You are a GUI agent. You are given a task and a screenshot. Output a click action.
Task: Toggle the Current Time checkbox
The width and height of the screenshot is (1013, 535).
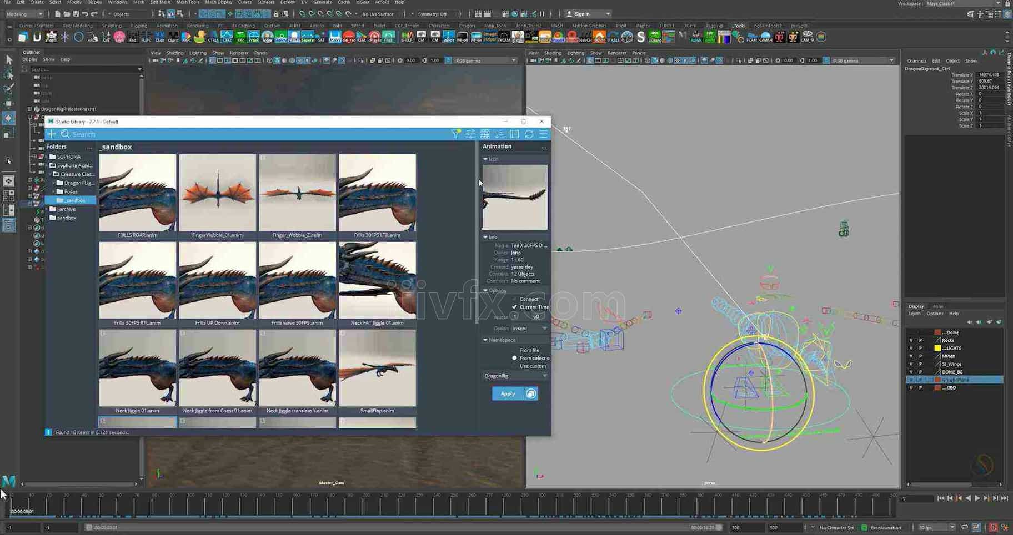(514, 307)
